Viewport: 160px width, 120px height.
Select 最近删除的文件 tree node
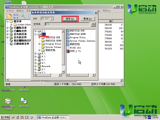(22, 41)
